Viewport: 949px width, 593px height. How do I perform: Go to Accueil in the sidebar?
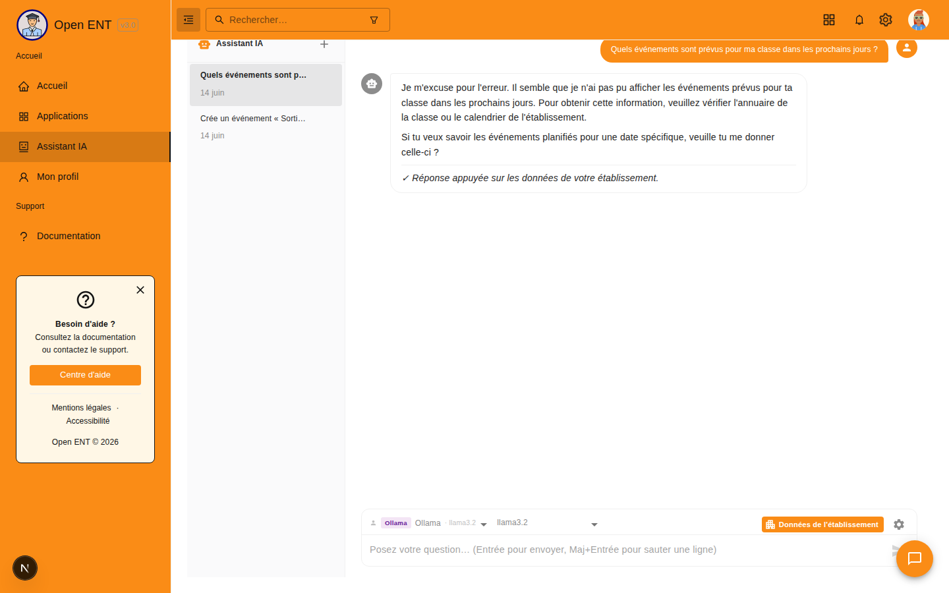click(x=86, y=86)
